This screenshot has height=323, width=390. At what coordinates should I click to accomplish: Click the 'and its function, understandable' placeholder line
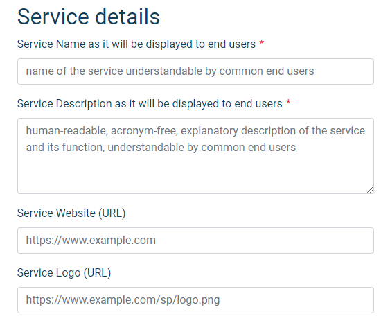click(x=161, y=148)
